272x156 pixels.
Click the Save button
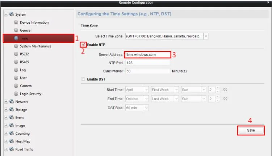251,131
